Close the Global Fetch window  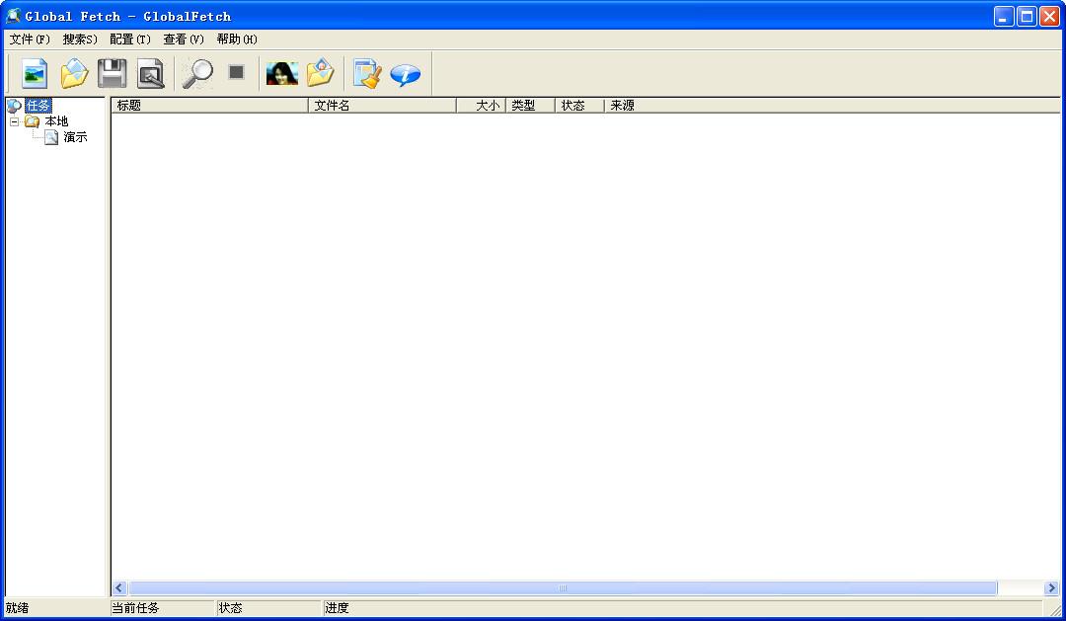click(1050, 17)
